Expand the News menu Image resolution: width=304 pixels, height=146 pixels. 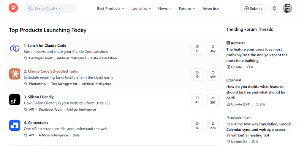165,8
